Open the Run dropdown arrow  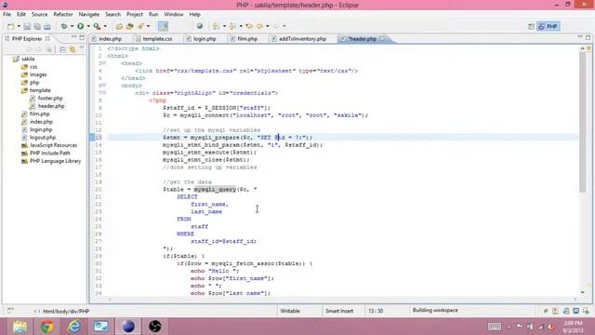click(88, 26)
